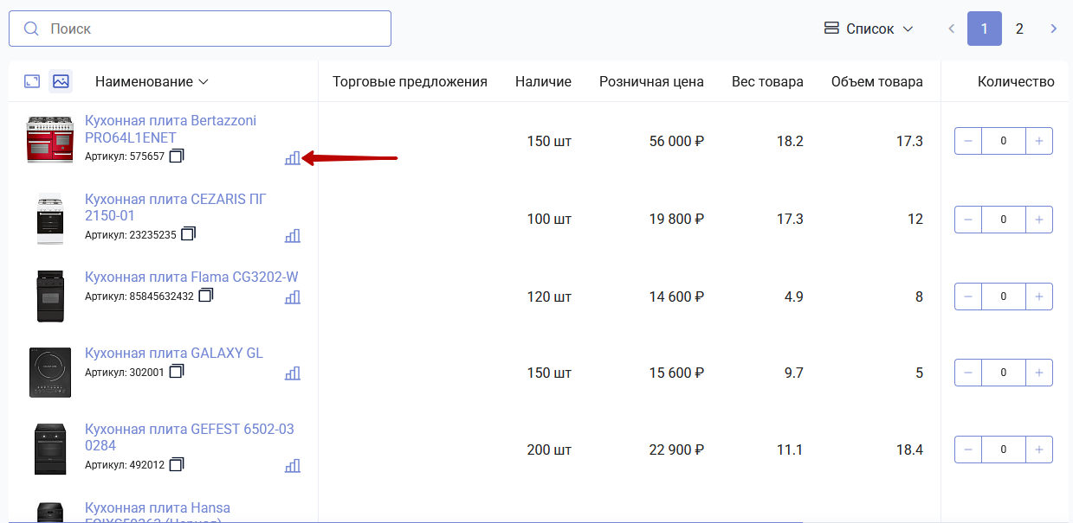Decrease quantity for CEZARIS stove
This screenshot has height=523, width=1073.
pos(968,220)
